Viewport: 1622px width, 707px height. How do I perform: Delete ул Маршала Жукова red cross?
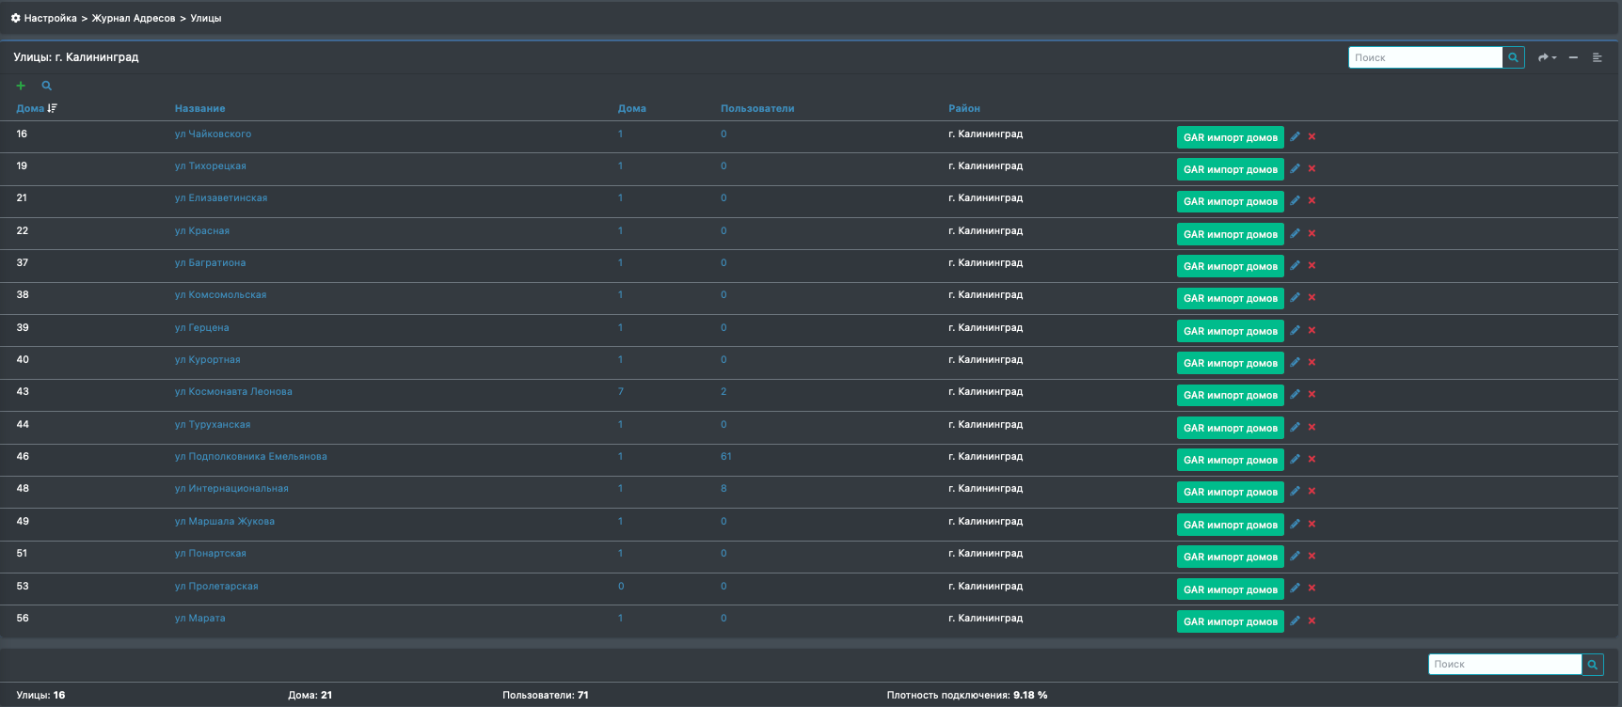(x=1312, y=524)
